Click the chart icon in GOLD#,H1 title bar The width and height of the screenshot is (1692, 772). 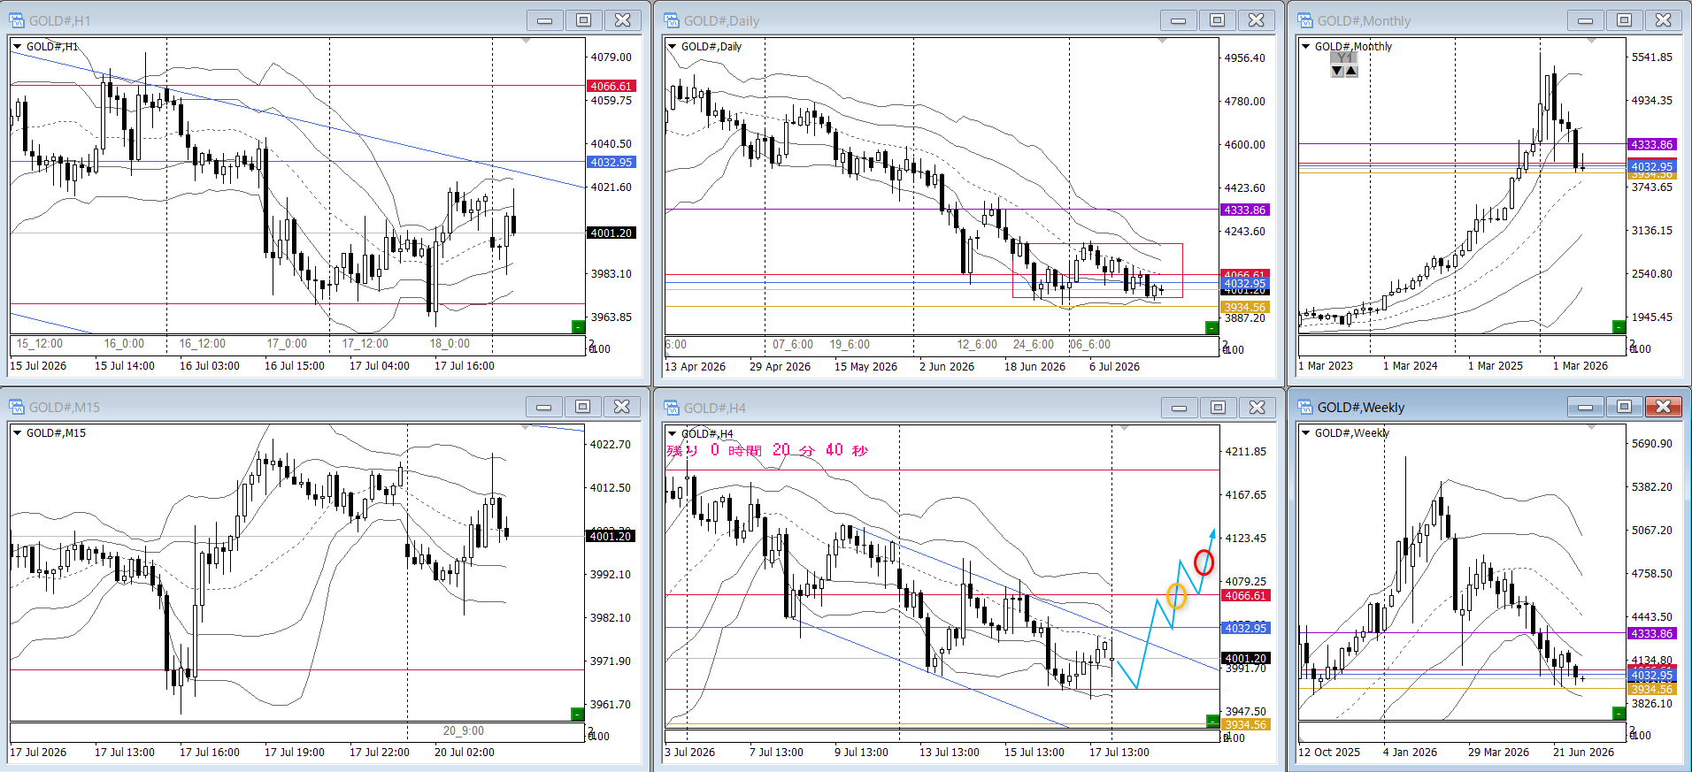[17, 20]
